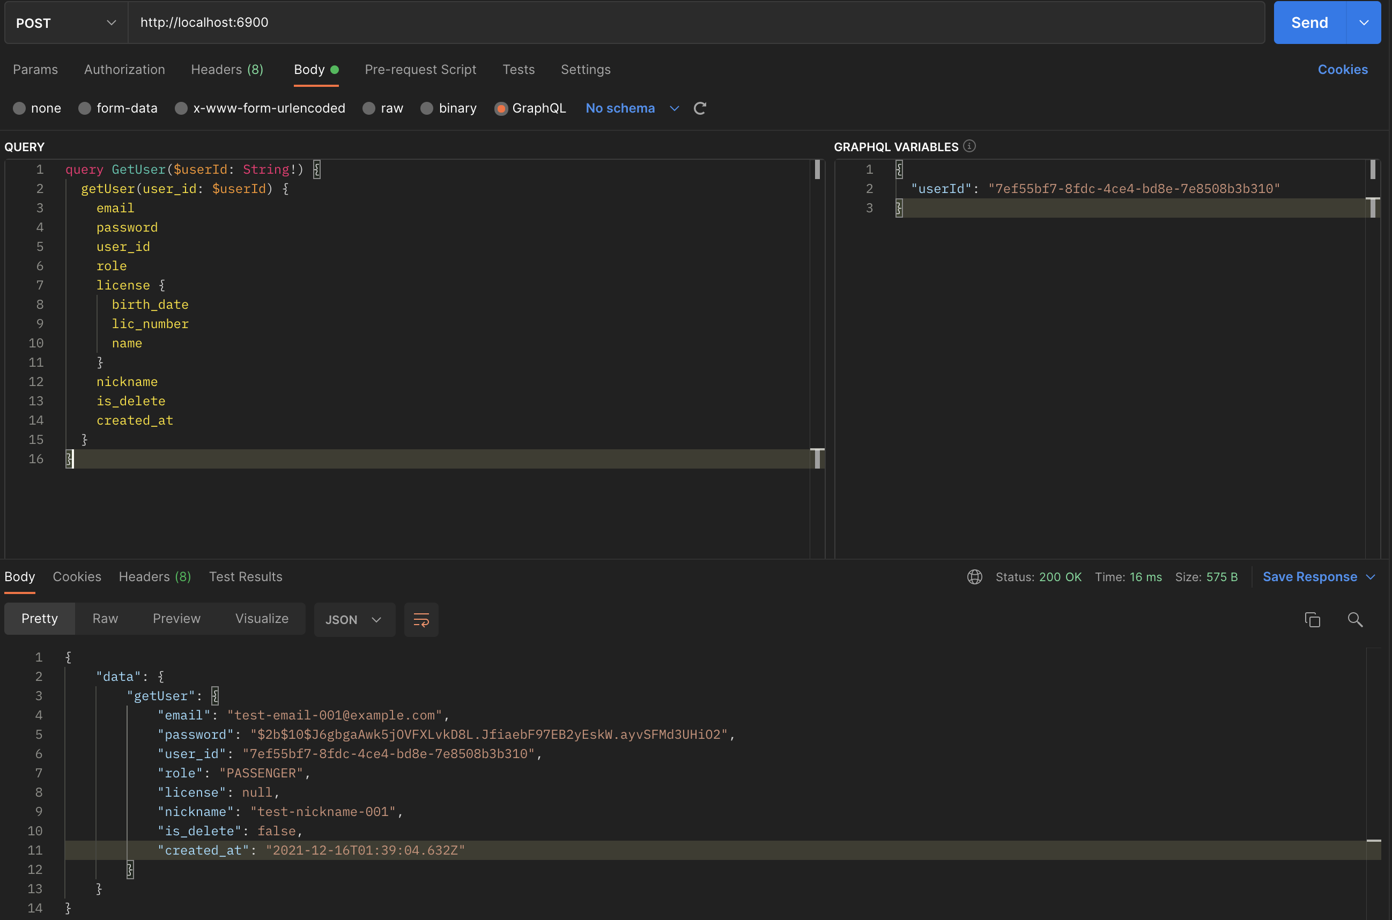Choose the binary body radio button

click(x=427, y=108)
